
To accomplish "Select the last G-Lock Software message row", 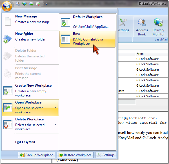I will (x=143, y=96).
